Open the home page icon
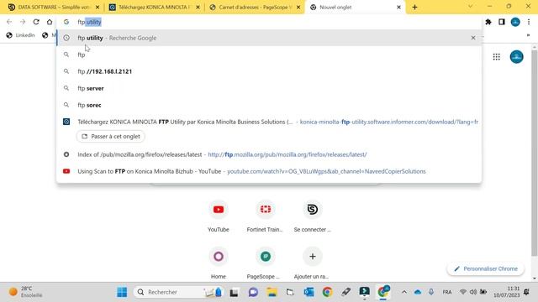 (50, 22)
